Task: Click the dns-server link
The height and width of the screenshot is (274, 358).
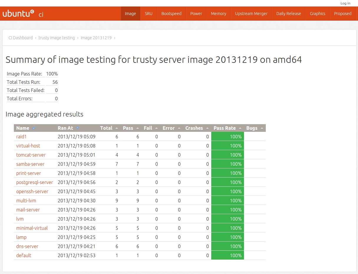Action: (27, 246)
